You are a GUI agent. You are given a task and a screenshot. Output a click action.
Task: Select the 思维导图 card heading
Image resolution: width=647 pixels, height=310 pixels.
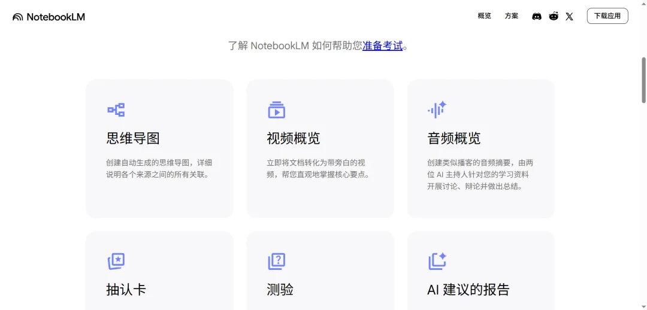[x=133, y=138]
